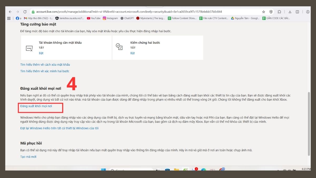The width and height of the screenshot is (316, 178).
Task: Open 'Tìm hiểu thêm về xác minh hai bước'
Action: (x=45, y=71)
